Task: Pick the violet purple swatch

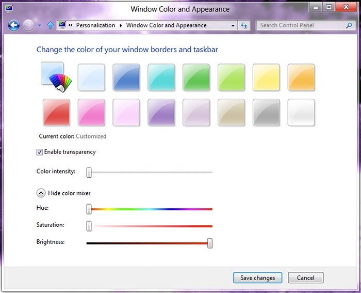Action: [x=161, y=112]
